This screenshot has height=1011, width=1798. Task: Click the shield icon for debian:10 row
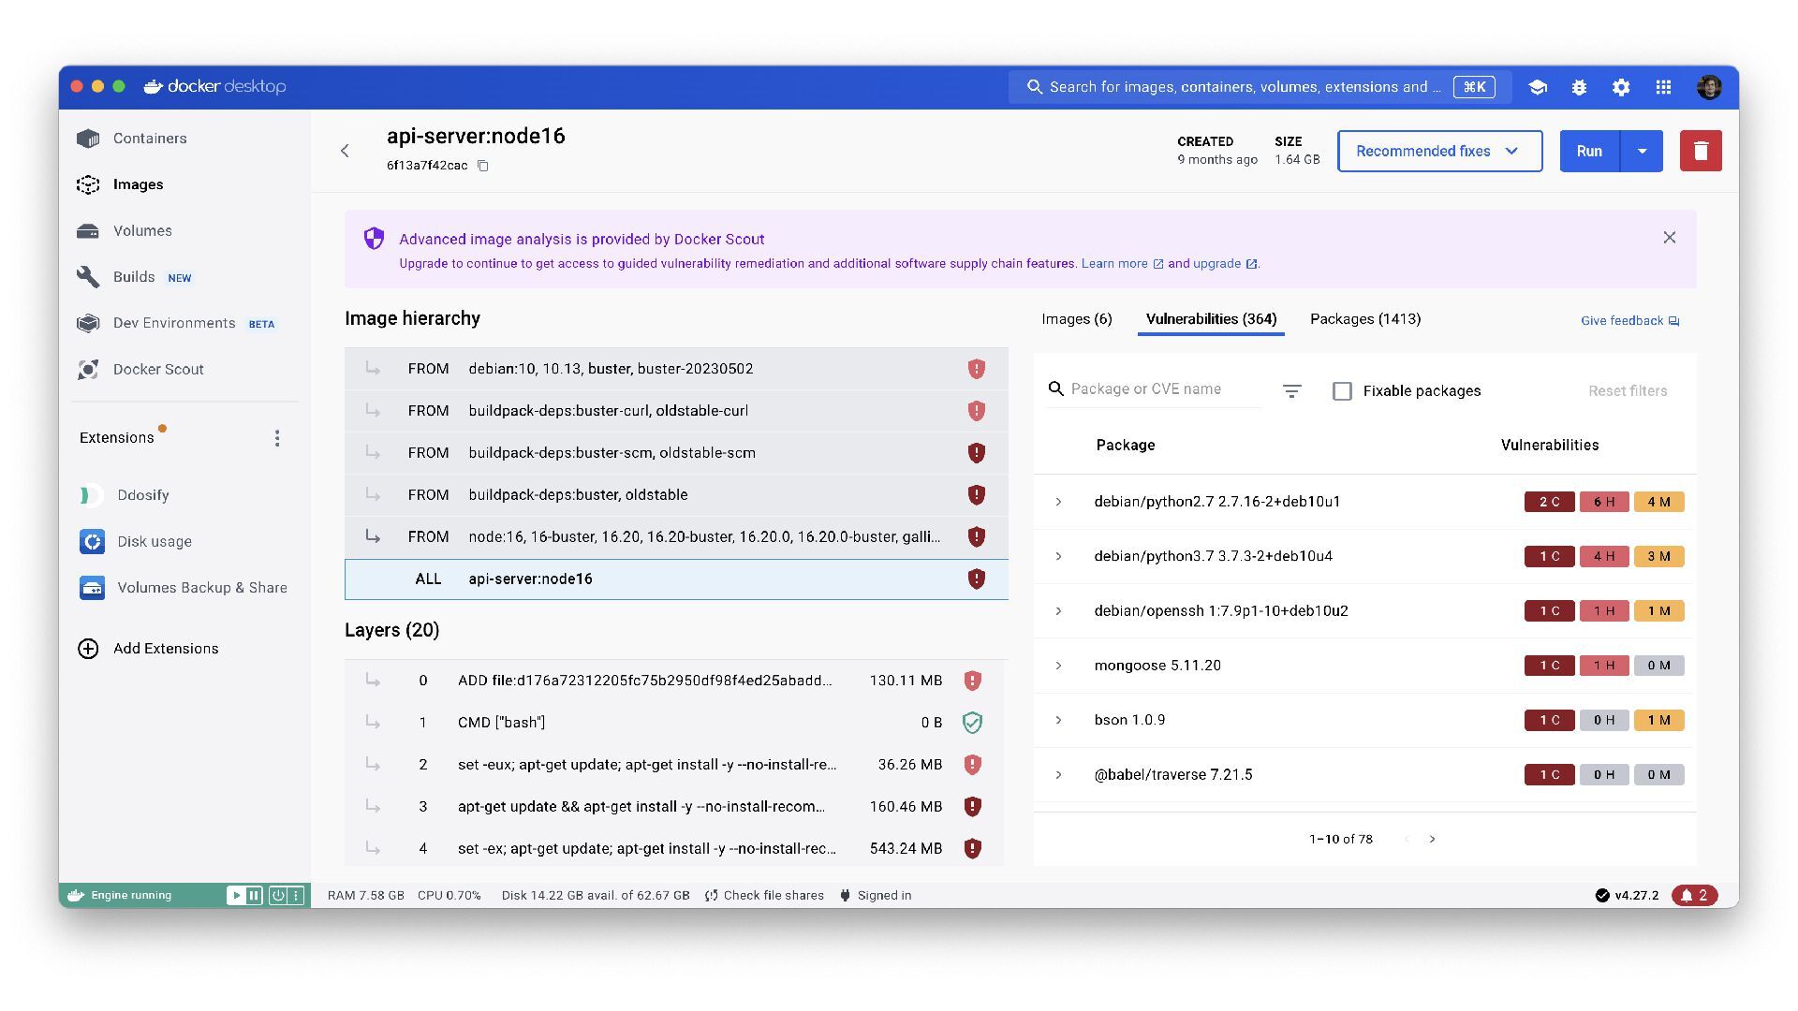(977, 369)
